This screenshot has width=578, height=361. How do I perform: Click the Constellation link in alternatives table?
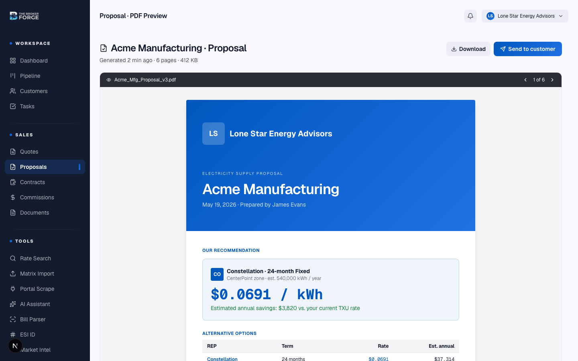coord(222,359)
